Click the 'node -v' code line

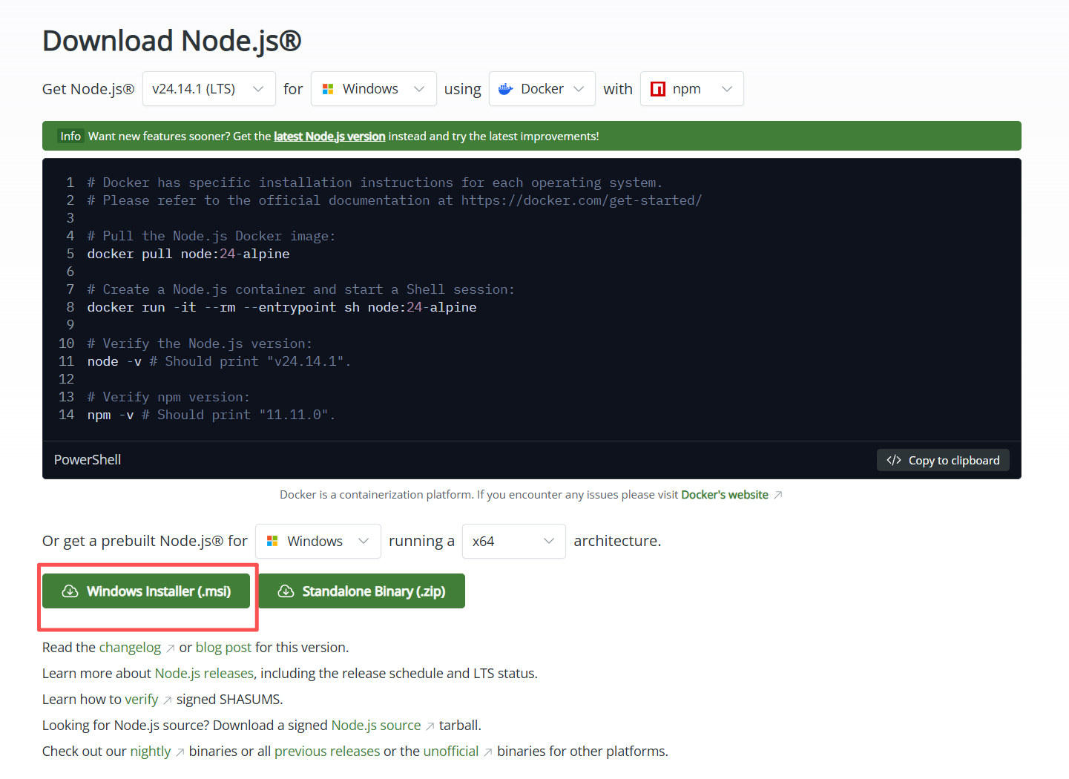pos(219,361)
